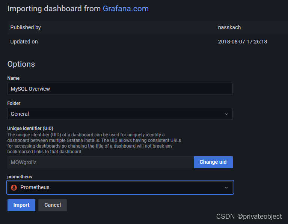Click the prometheus field label
288x224 pixels.
(20, 177)
